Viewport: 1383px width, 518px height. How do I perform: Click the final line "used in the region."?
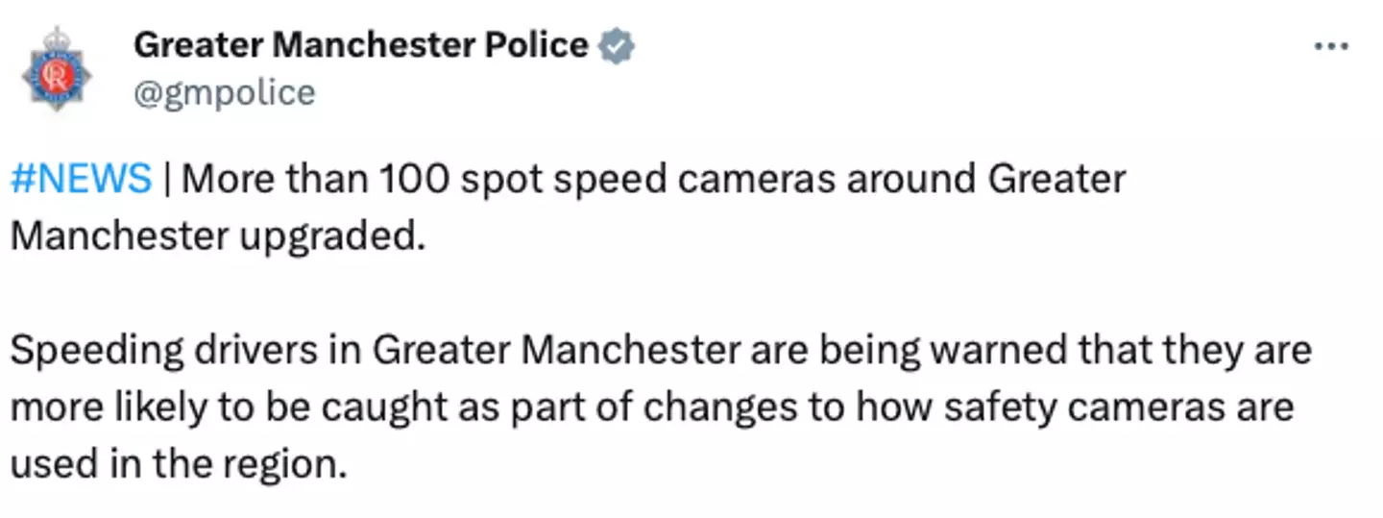(x=178, y=464)
